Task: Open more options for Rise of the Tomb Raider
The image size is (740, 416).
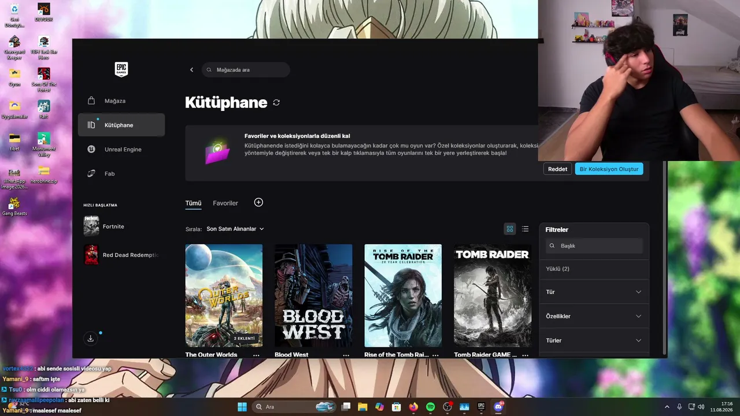Action: point(435,355)
